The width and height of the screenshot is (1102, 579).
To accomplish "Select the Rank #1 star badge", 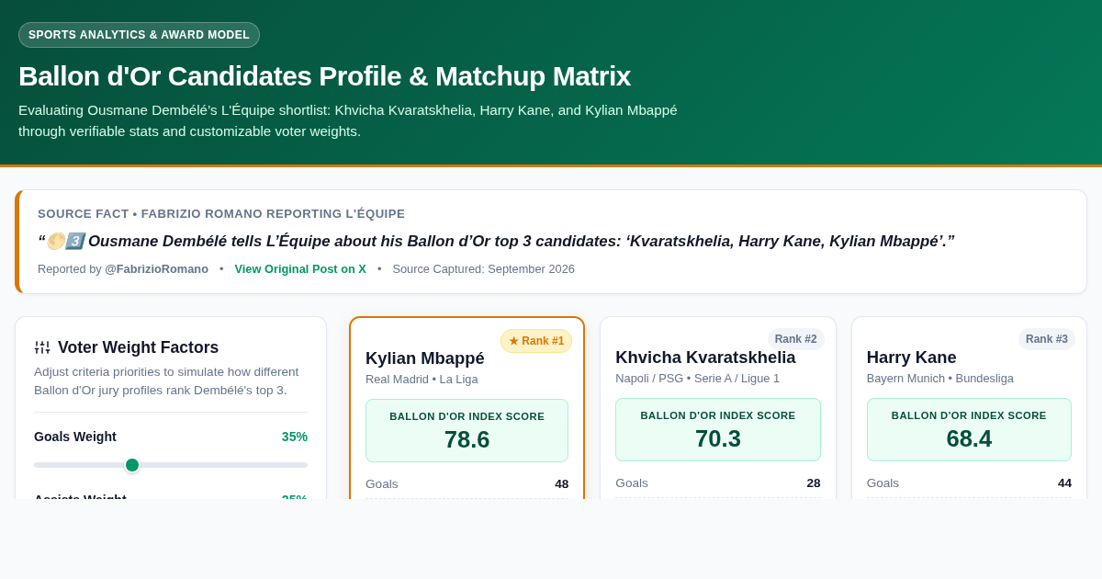I will click(x=536, y=341).
